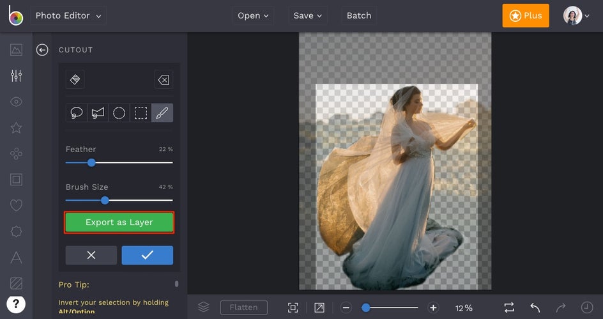Activate the brush selection tool
This screenshot has height=319, width=603.
(162, 113)
